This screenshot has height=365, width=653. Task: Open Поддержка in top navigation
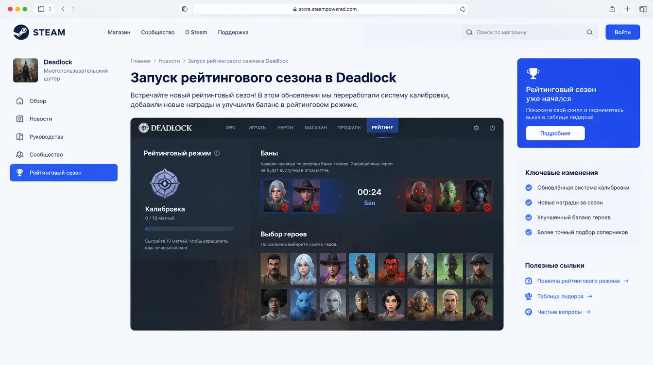tap(233, 33)
